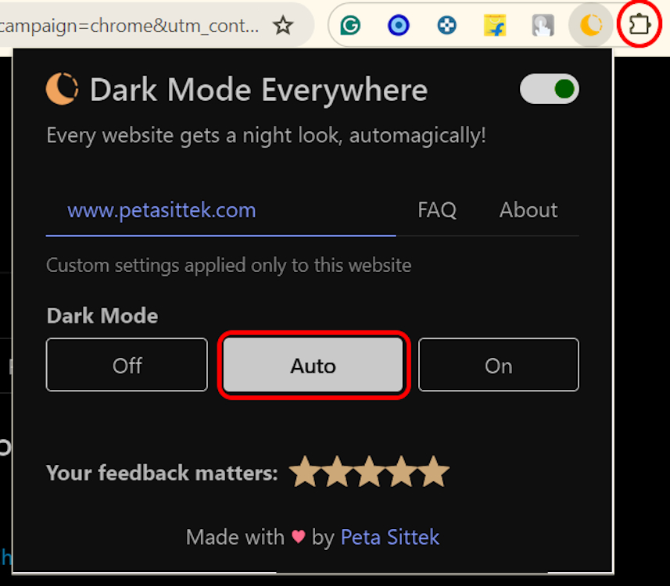Select On for Dark Mode
Screen dimensions: 670x586
point(498,365)
